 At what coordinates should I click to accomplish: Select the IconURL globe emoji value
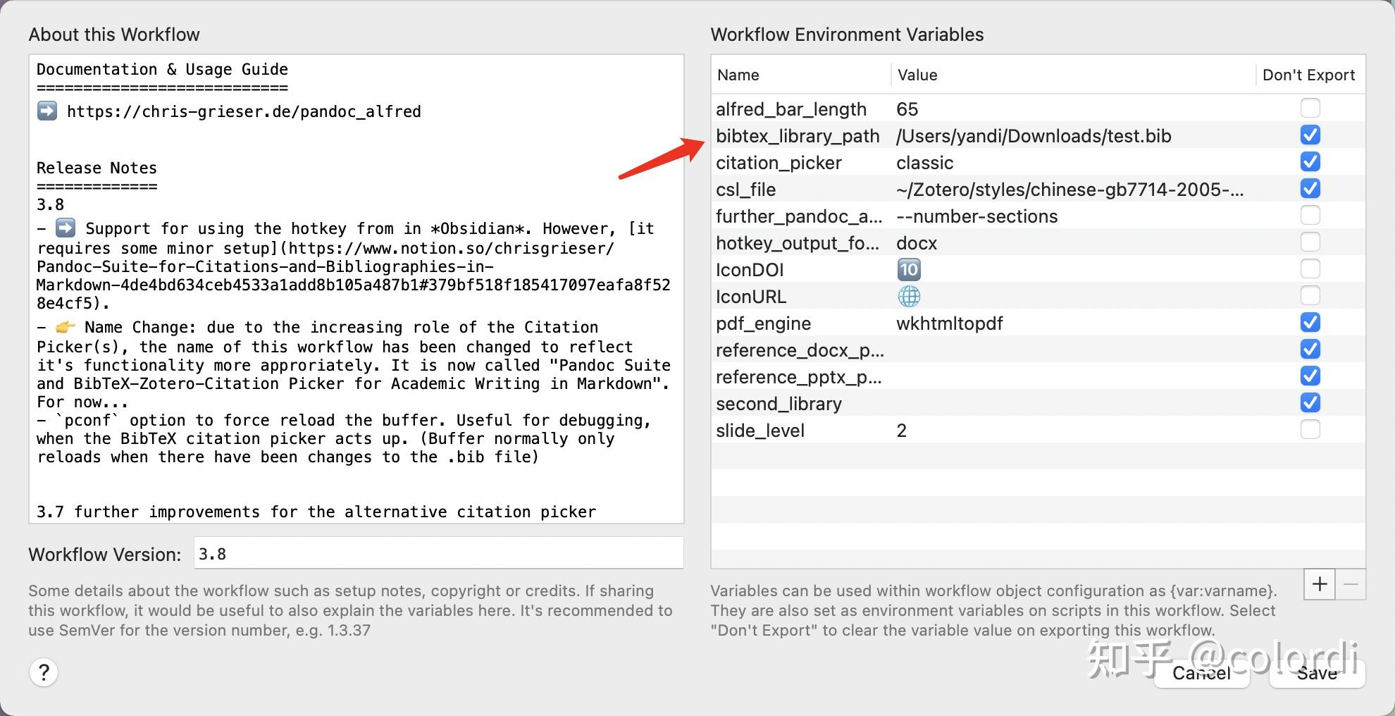point(909,297)
